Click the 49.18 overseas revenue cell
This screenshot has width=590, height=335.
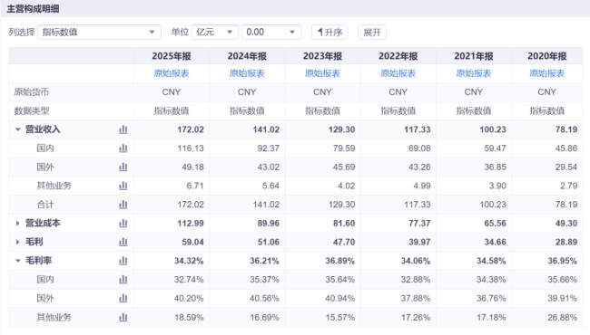[x=192, y=167]
